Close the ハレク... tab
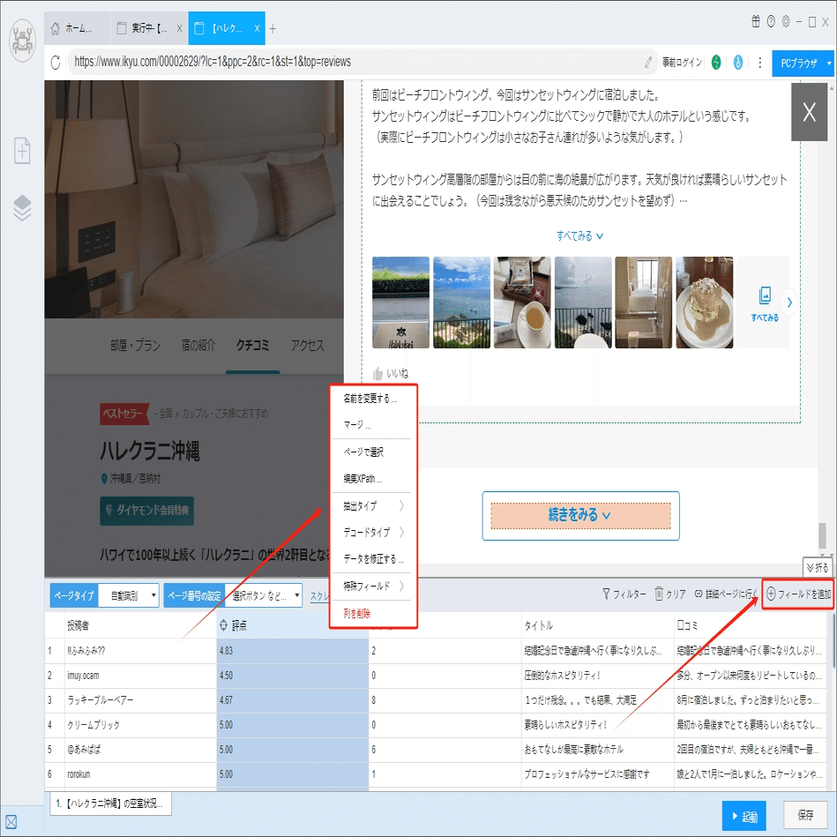 257,29
